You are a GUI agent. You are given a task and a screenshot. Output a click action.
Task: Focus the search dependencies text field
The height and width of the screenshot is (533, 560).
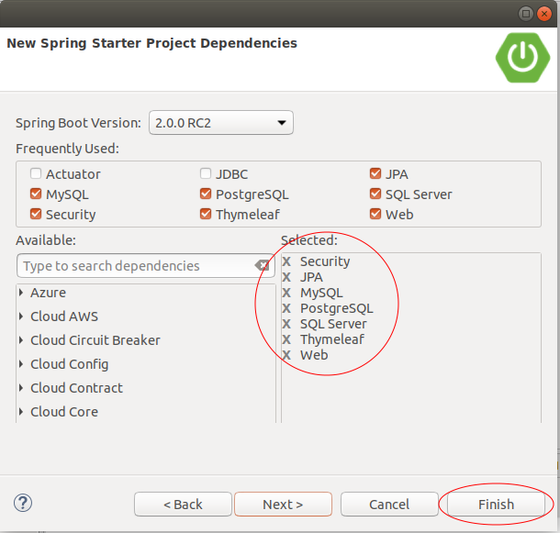[136, 266]
